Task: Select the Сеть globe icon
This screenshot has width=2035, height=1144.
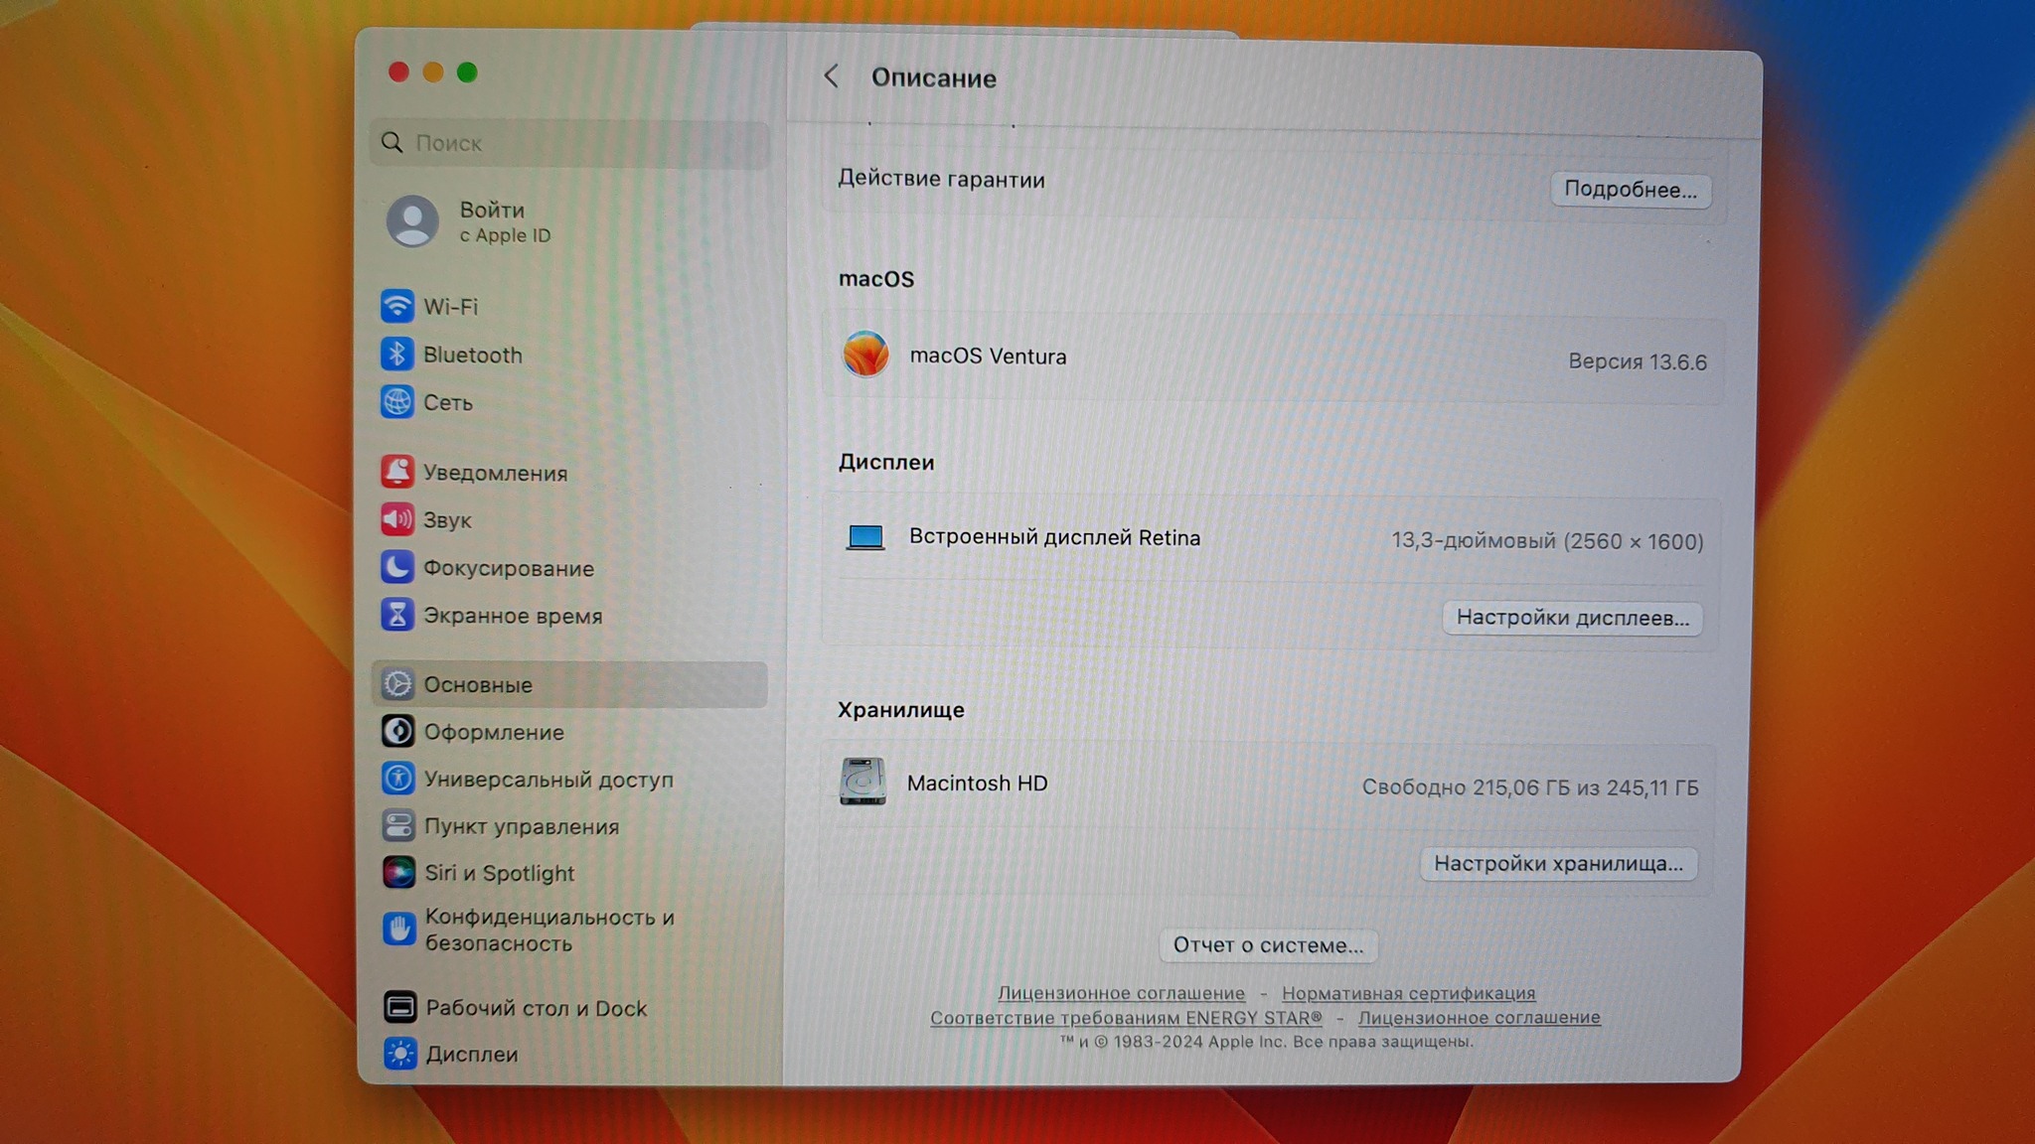Action: 397,402
